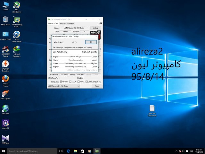Click the Close button in GPU-Z
205x154 pixels.
(x=97, y=86)
